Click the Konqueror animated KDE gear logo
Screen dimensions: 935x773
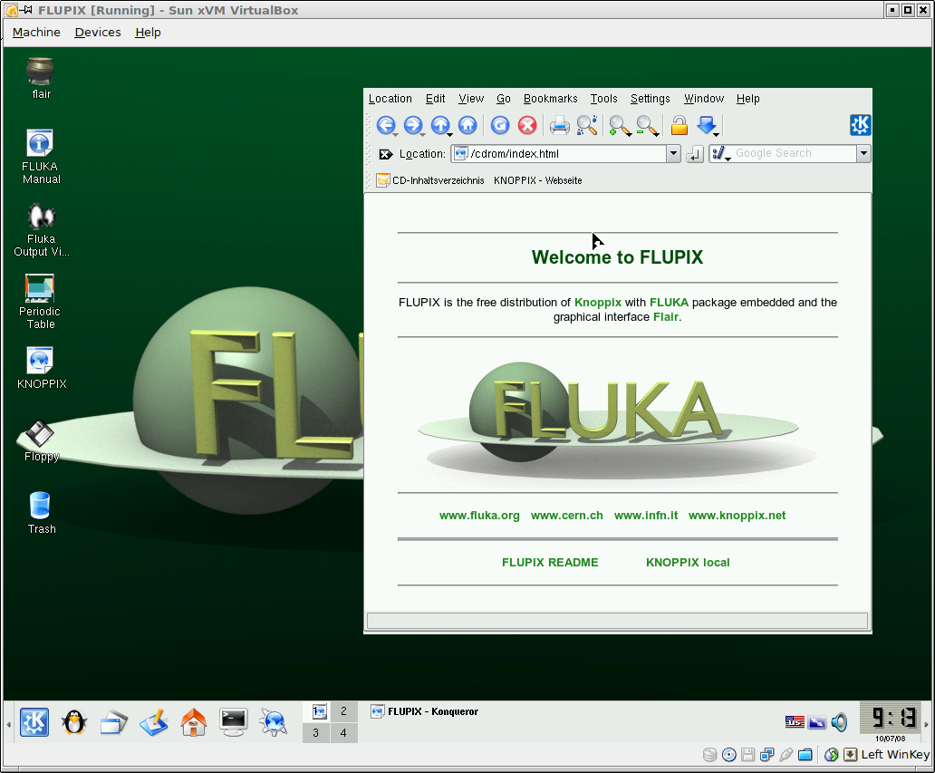[860, 125]
